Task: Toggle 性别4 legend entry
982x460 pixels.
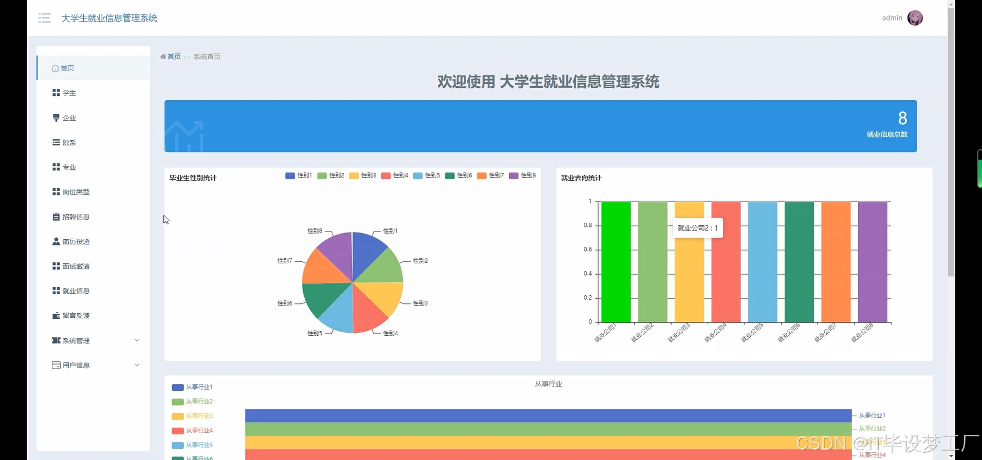Action: coord(395,176)
